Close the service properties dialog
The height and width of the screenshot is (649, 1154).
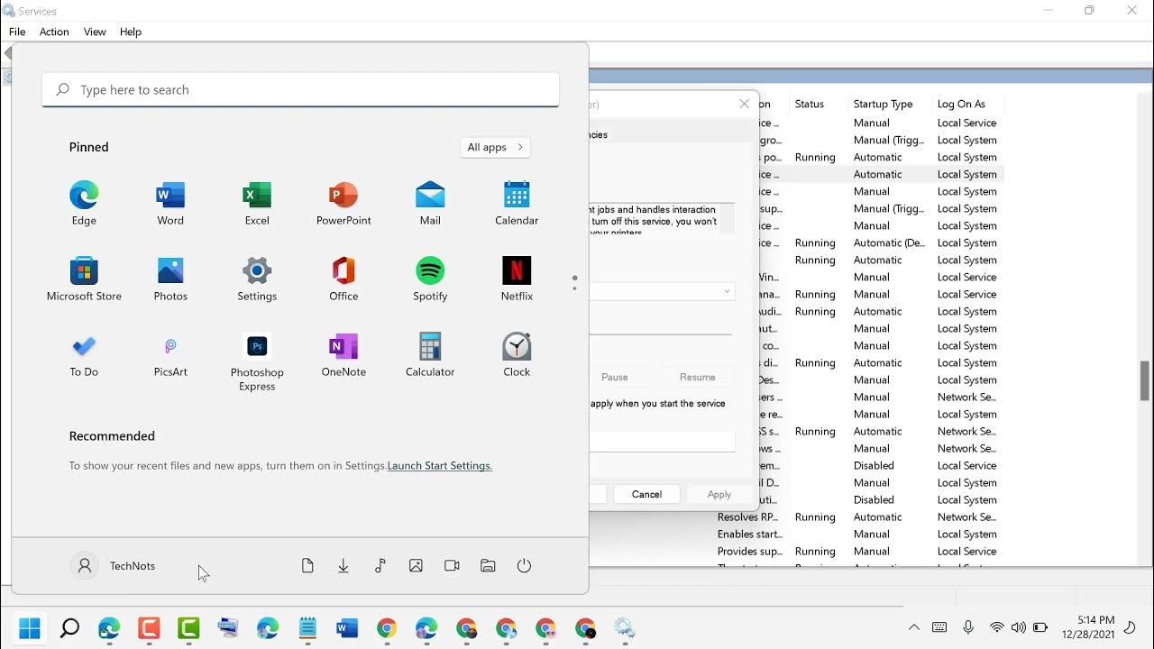(x=744, y=104)
